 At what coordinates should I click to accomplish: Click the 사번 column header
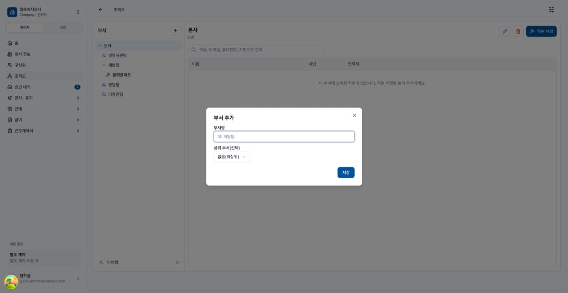[x=312, y=64]
